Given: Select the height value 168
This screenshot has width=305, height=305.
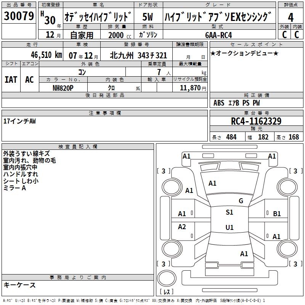Looking at the screenshot, I should point(294,137).
